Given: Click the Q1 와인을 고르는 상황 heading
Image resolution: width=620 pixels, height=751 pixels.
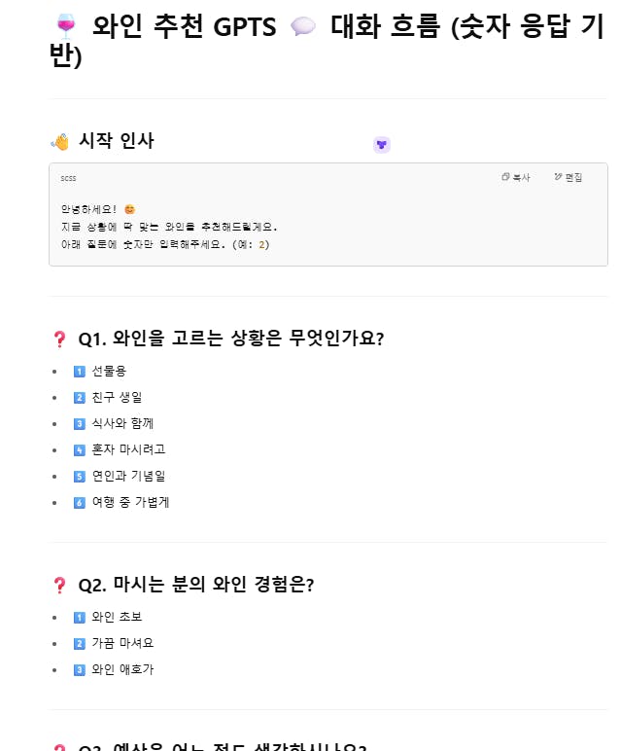Looking at the screenshot, I should pos(230,339).
